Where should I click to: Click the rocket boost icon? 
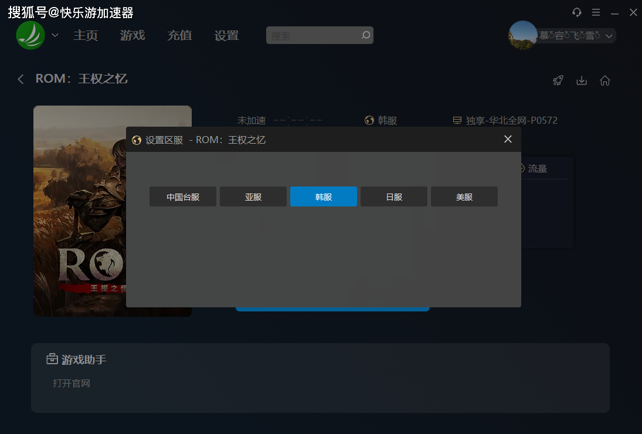(558, 81)
